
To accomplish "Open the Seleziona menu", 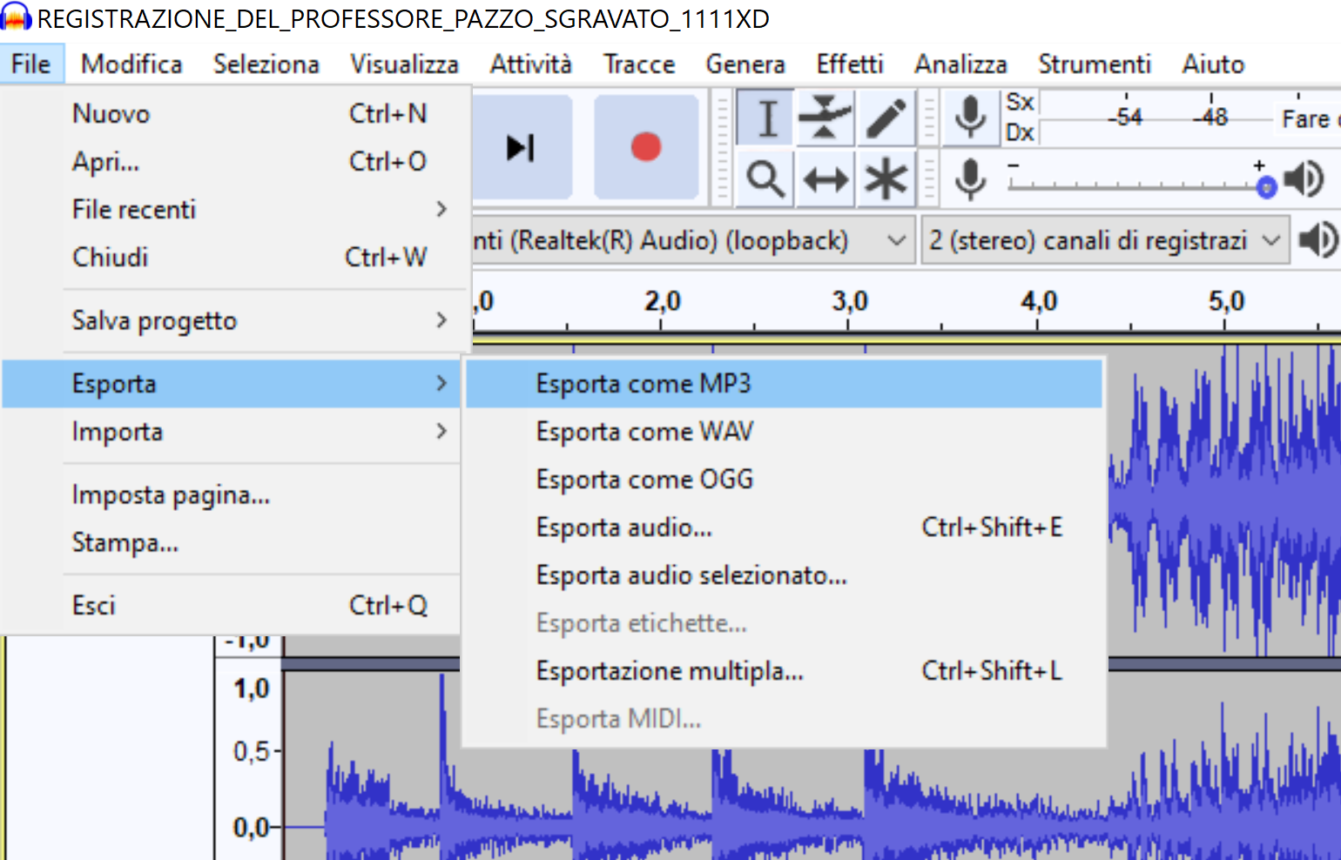I will [x=266, y=64].
